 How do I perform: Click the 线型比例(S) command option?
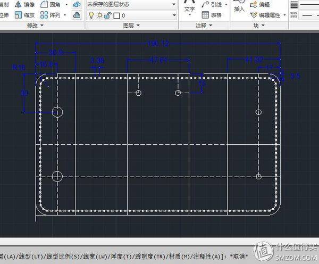[63, 257]
